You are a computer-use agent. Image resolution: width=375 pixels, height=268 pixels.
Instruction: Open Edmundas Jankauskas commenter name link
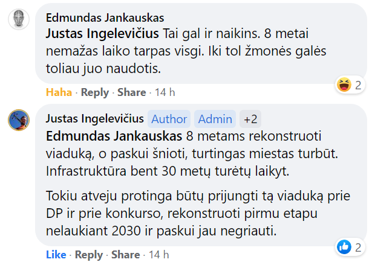click(105, 18)
